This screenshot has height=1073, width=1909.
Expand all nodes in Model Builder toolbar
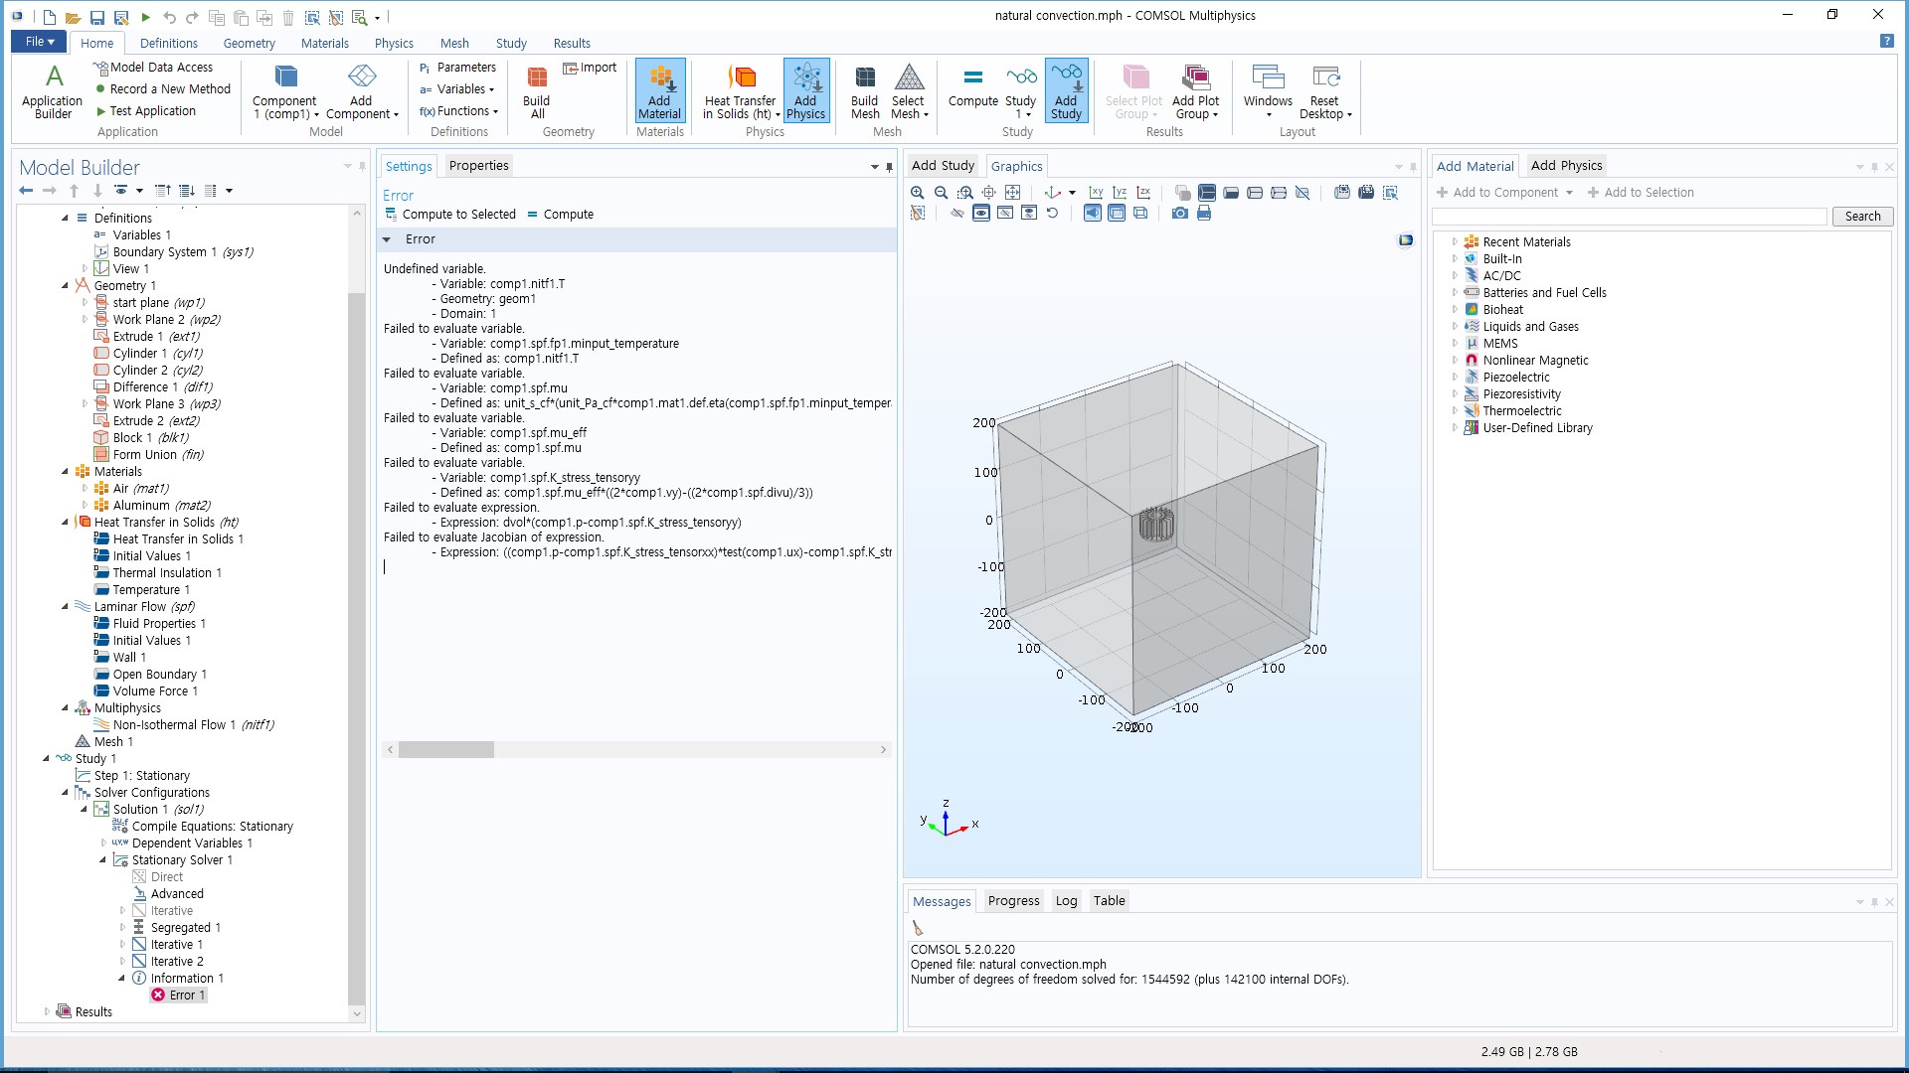point(186,190)
